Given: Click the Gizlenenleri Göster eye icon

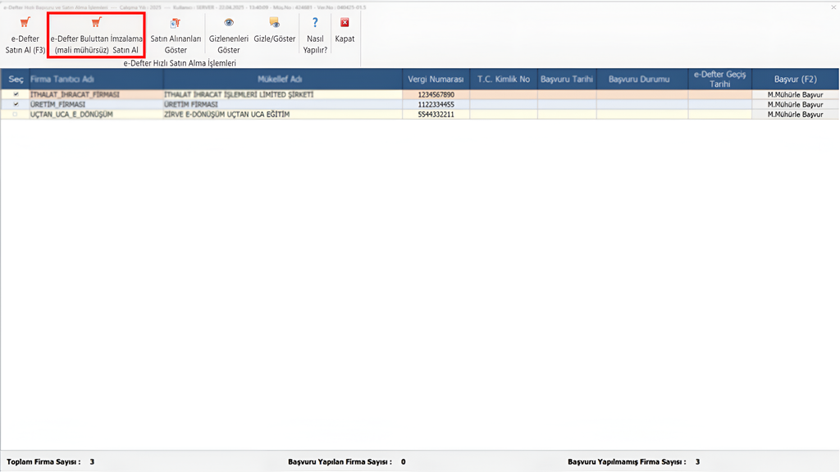Looking at the screenshot, I should click(x=229, y=22).
